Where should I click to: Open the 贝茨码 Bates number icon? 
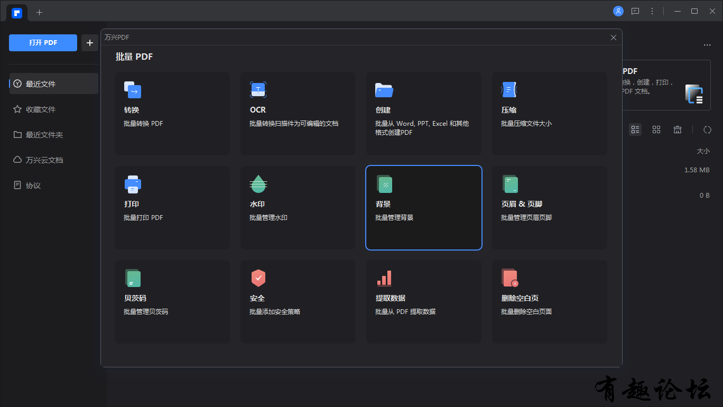click(x=133, y=278)
